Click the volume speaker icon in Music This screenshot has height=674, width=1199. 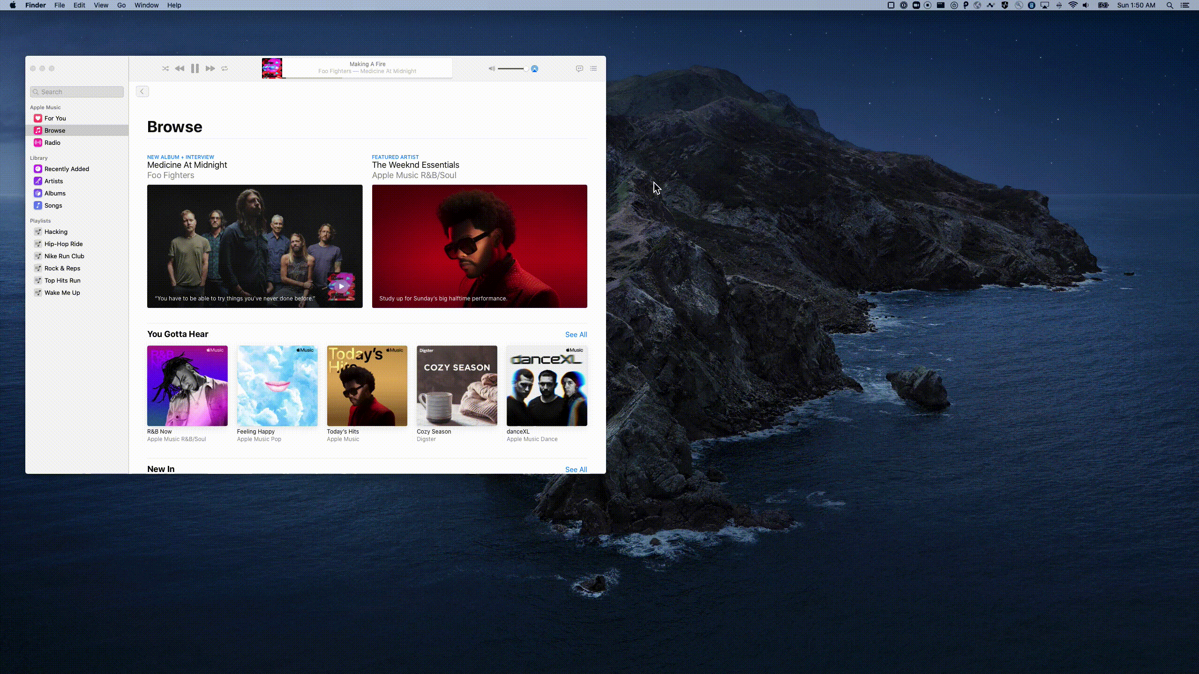492,68
